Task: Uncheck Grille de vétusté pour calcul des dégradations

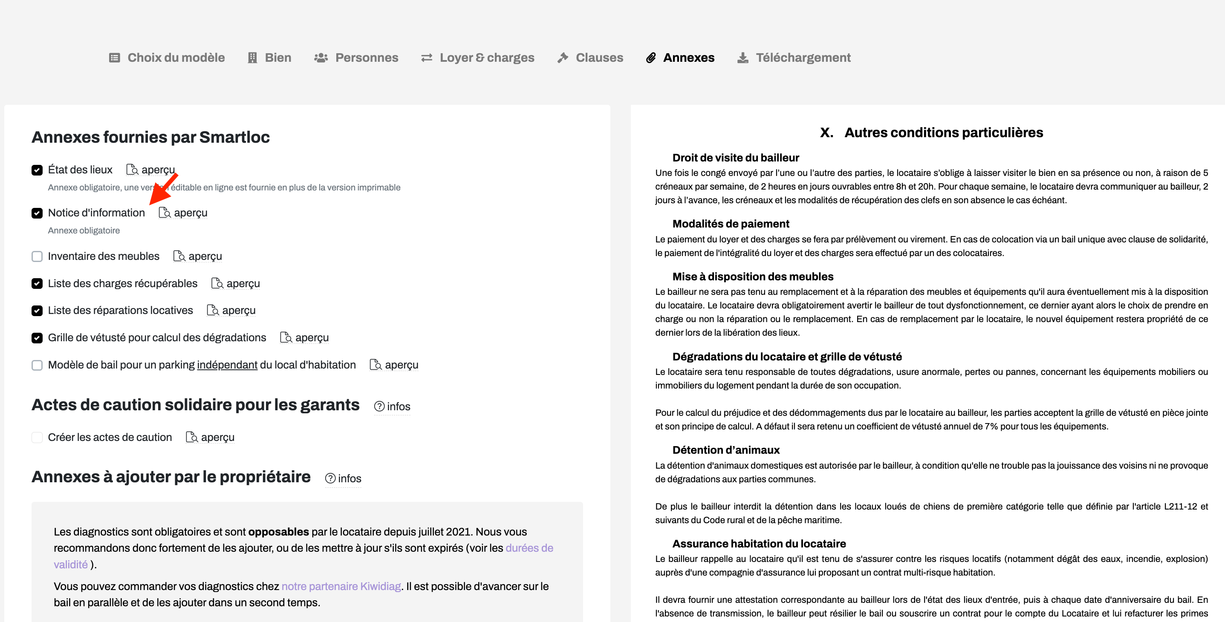Action: click(37, 338)
